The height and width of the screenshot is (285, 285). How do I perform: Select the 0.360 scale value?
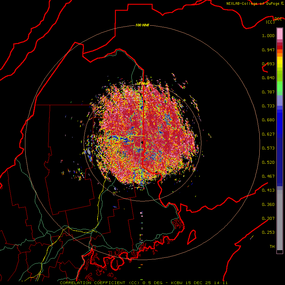(268, 205)
